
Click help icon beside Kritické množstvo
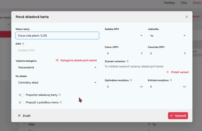pos(171,80)
